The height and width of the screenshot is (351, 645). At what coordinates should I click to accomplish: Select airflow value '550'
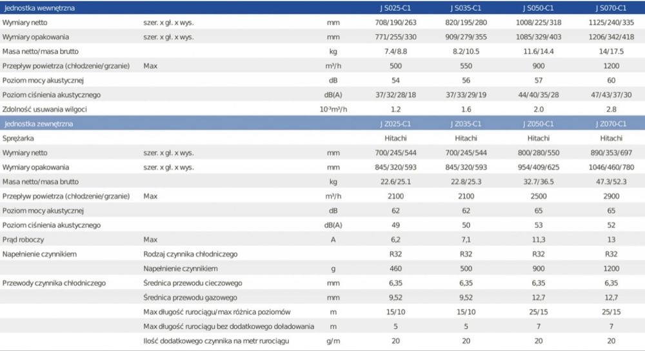pyautogui.click(x=466, y=66)
